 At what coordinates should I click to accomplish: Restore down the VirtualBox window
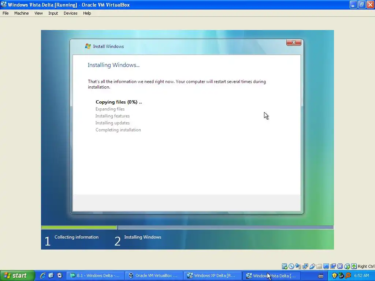pyautogui.click(x=361, y=4)
